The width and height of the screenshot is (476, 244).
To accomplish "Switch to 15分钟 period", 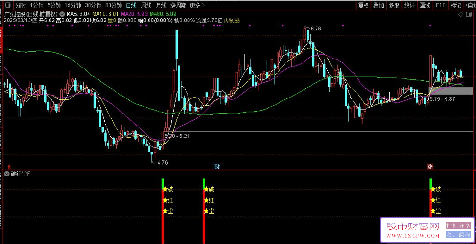I will pos(73,5).
